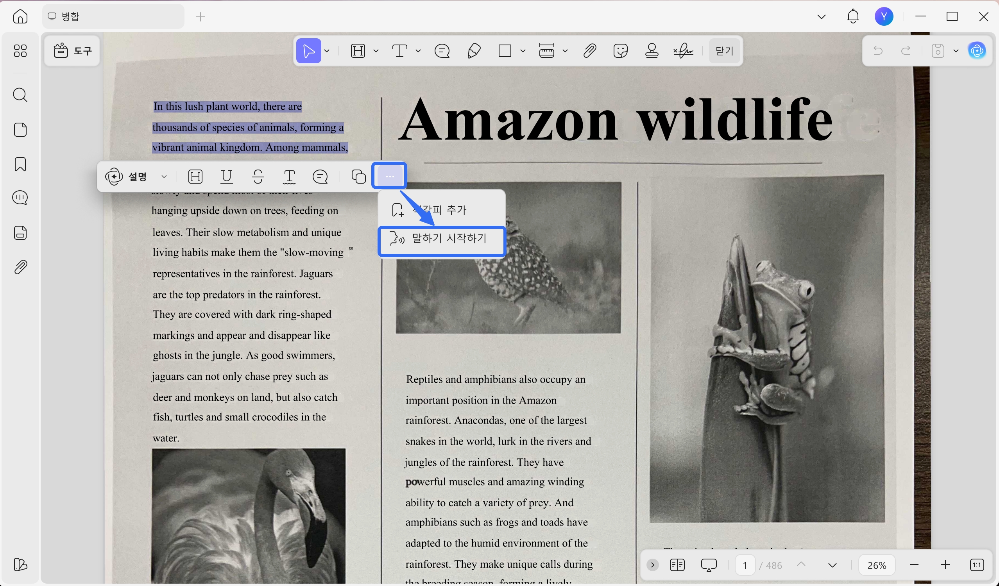Toggle the slideshow presentation mode
The width and height of the screenshot is (999, 586).
tap(709, 565)
